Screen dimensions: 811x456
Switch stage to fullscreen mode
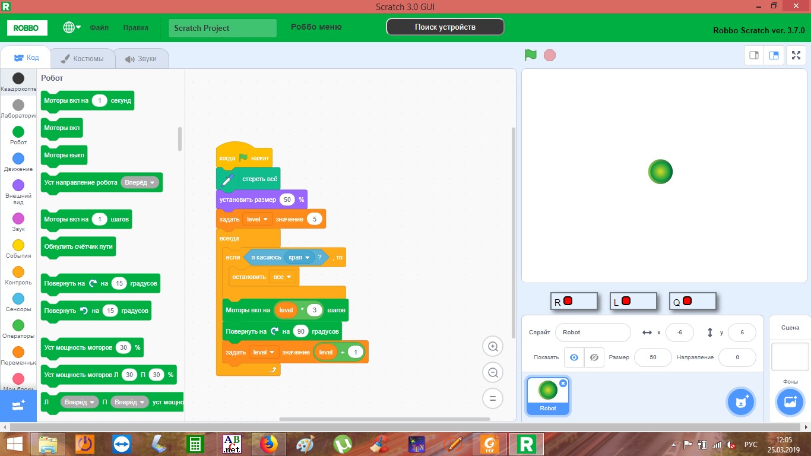click(796, 55)
